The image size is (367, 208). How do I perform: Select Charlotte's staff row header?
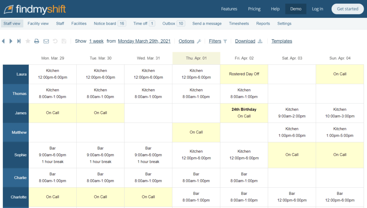pos(16,197)
